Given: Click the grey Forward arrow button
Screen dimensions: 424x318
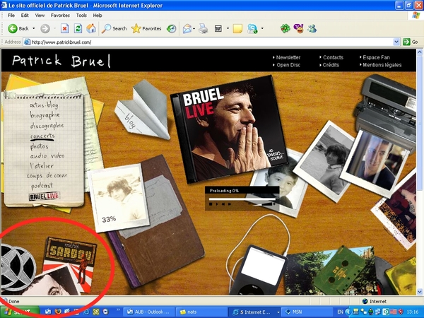Looking at the screenshot, I should (45, 28).
